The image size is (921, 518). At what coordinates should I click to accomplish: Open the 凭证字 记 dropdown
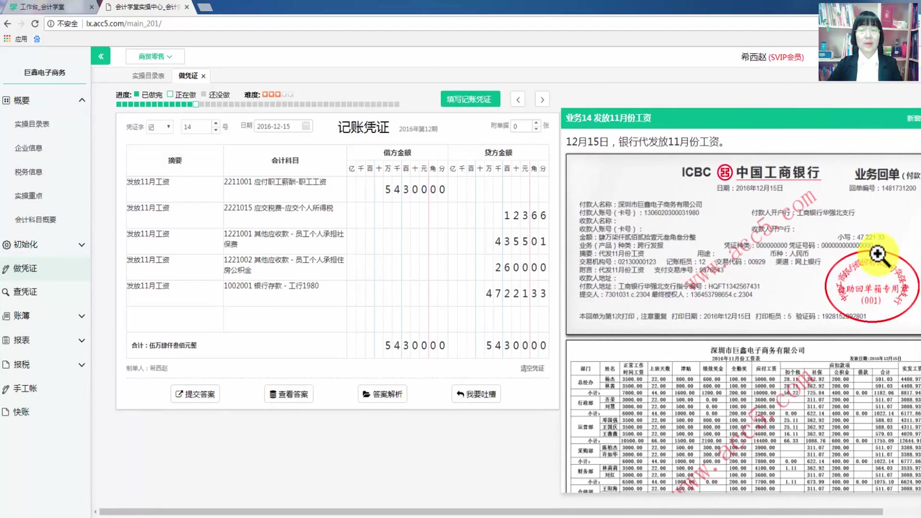point(159,127)
